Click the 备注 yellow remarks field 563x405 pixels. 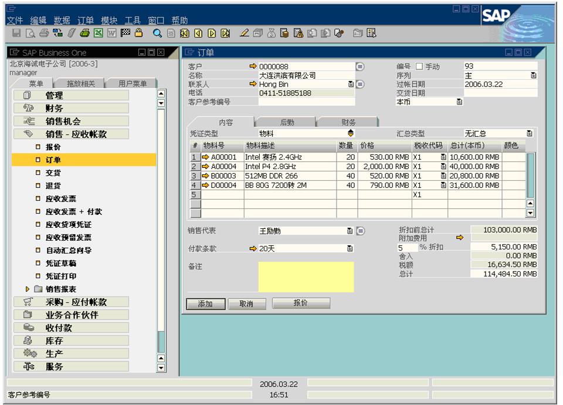point(306,276)
